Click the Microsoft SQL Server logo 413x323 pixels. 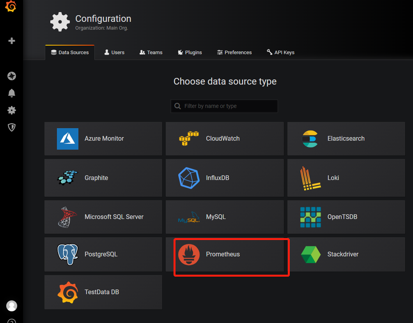coord(67,217)
